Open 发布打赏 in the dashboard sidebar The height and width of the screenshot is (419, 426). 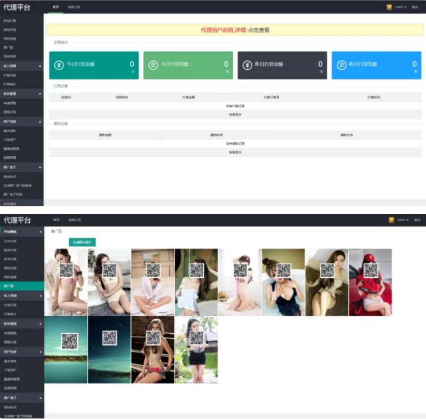(10, 21)
